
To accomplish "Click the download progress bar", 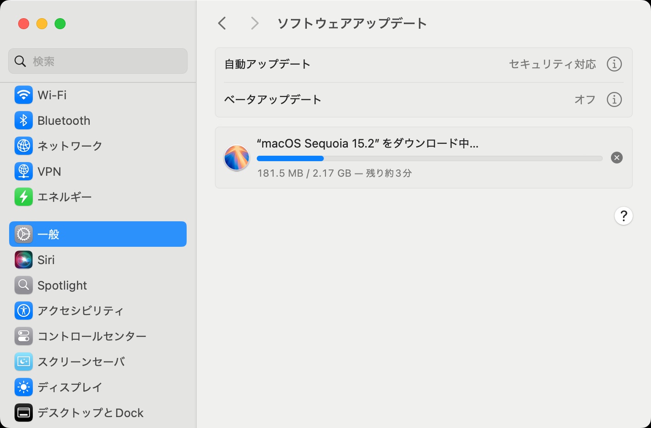I will coord(430,158).
